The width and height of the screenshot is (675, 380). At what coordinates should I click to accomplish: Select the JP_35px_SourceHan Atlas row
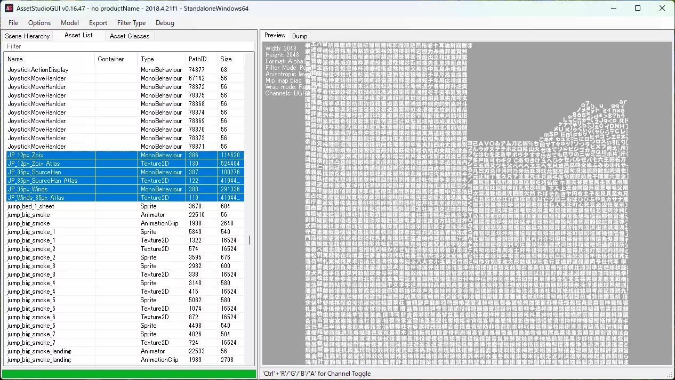pyautogui.click(x=125, y=181)
